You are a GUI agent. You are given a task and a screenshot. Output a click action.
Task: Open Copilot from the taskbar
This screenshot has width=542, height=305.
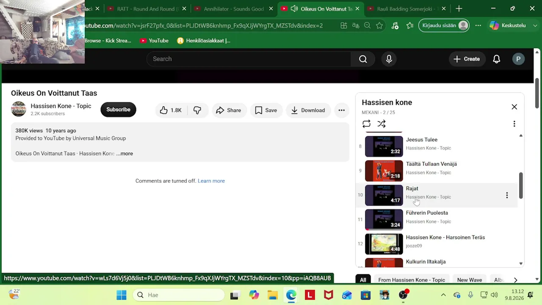pos(254,295)
